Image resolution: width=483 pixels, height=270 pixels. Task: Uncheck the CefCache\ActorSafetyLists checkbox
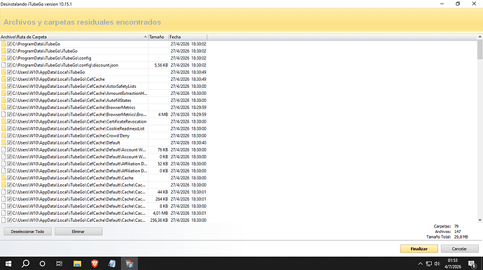tap(9, 87)
